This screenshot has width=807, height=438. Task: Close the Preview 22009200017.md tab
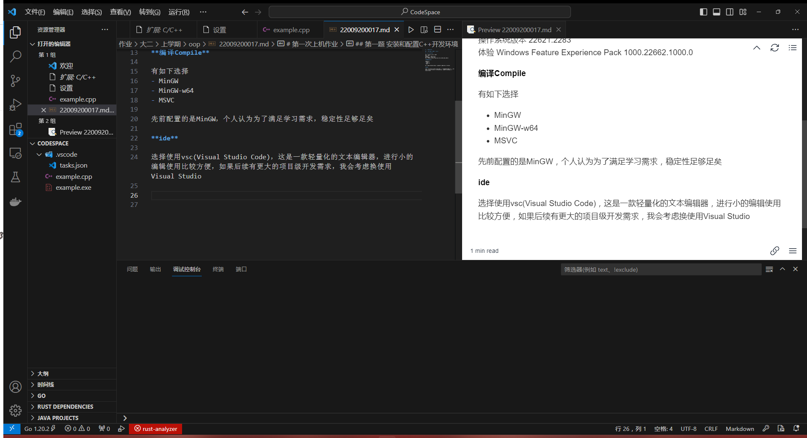point(558,30)
